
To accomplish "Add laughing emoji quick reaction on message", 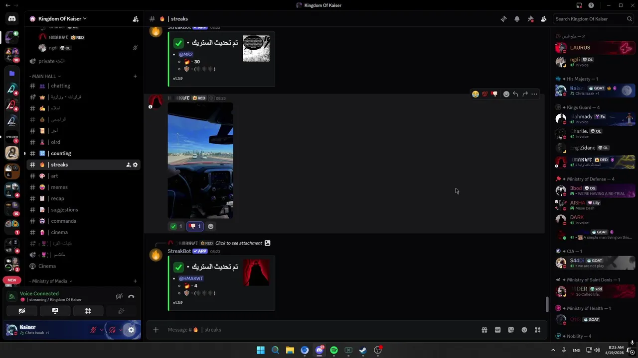I will (476, 94).
